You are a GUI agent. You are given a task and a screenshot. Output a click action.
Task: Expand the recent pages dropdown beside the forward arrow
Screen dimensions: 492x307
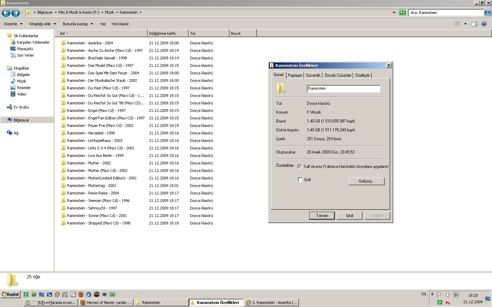(x=22, y=13)
